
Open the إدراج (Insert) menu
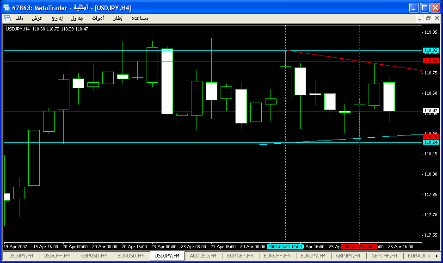tap(57, 18)
